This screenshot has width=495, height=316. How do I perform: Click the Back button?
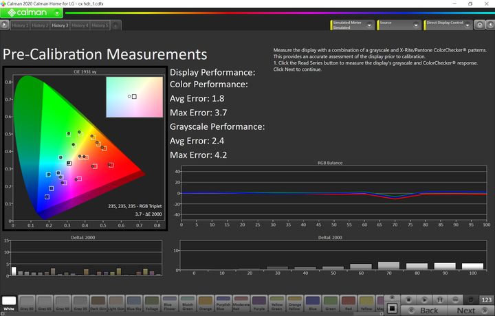(424, 311)
